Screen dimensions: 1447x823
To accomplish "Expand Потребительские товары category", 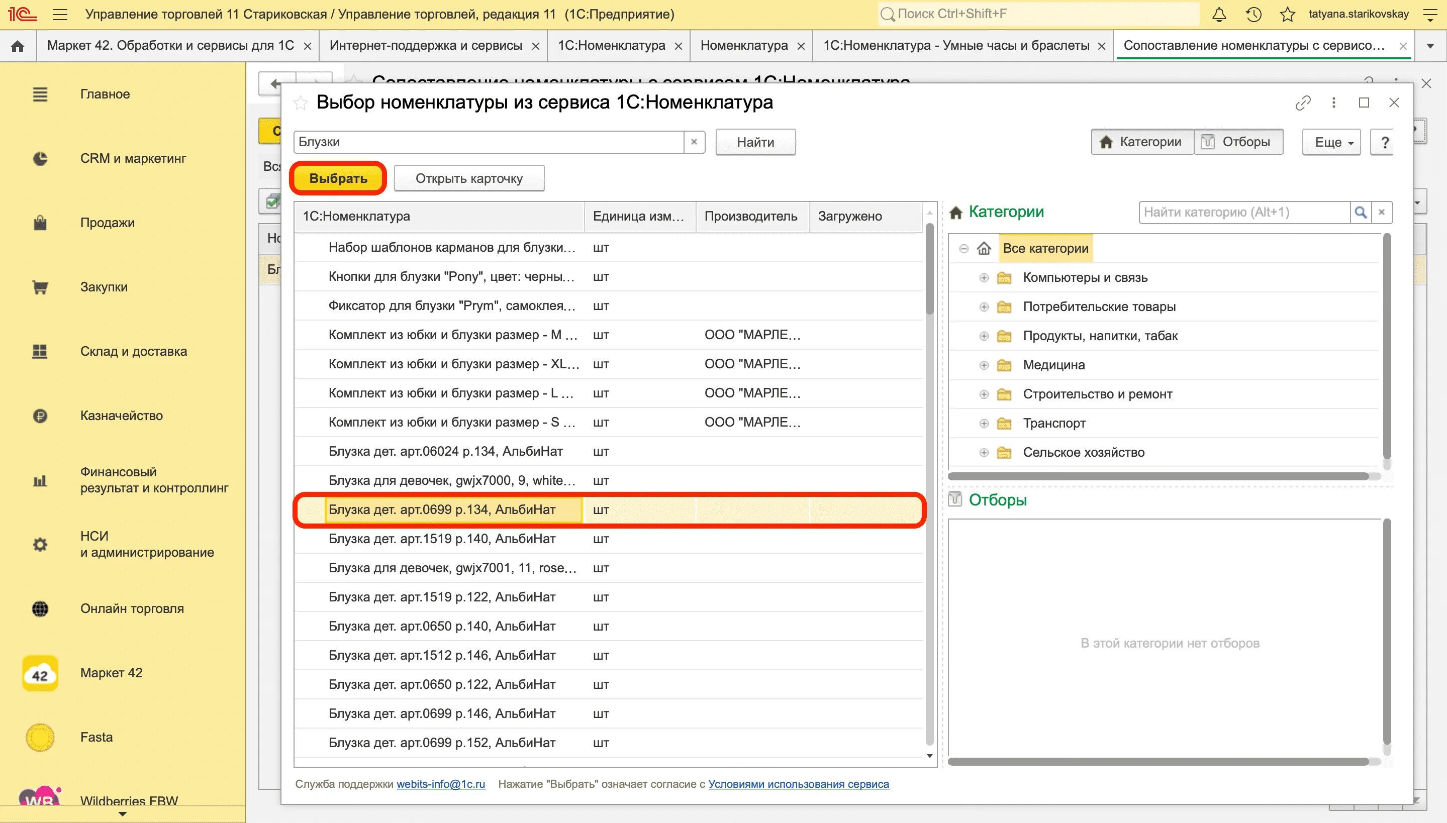I will (984, 307).
